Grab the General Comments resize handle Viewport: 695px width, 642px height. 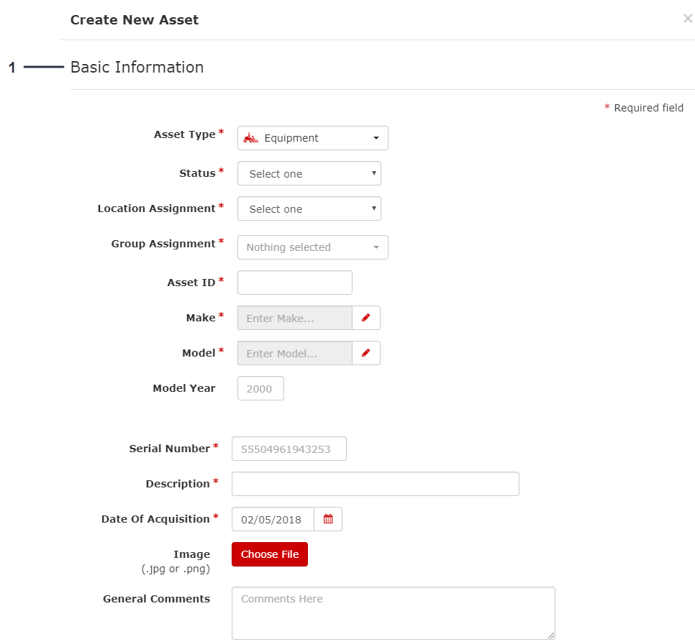(x=551, y=636)
